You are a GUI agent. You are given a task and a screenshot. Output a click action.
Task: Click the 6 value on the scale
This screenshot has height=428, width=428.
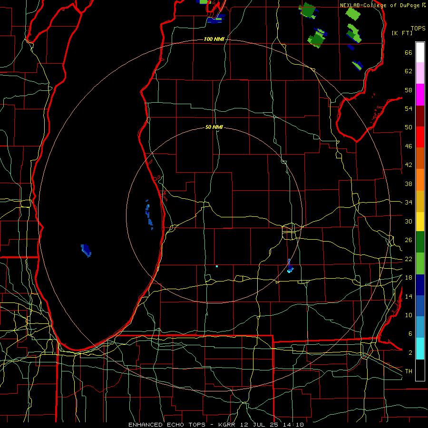pos(410,334)
